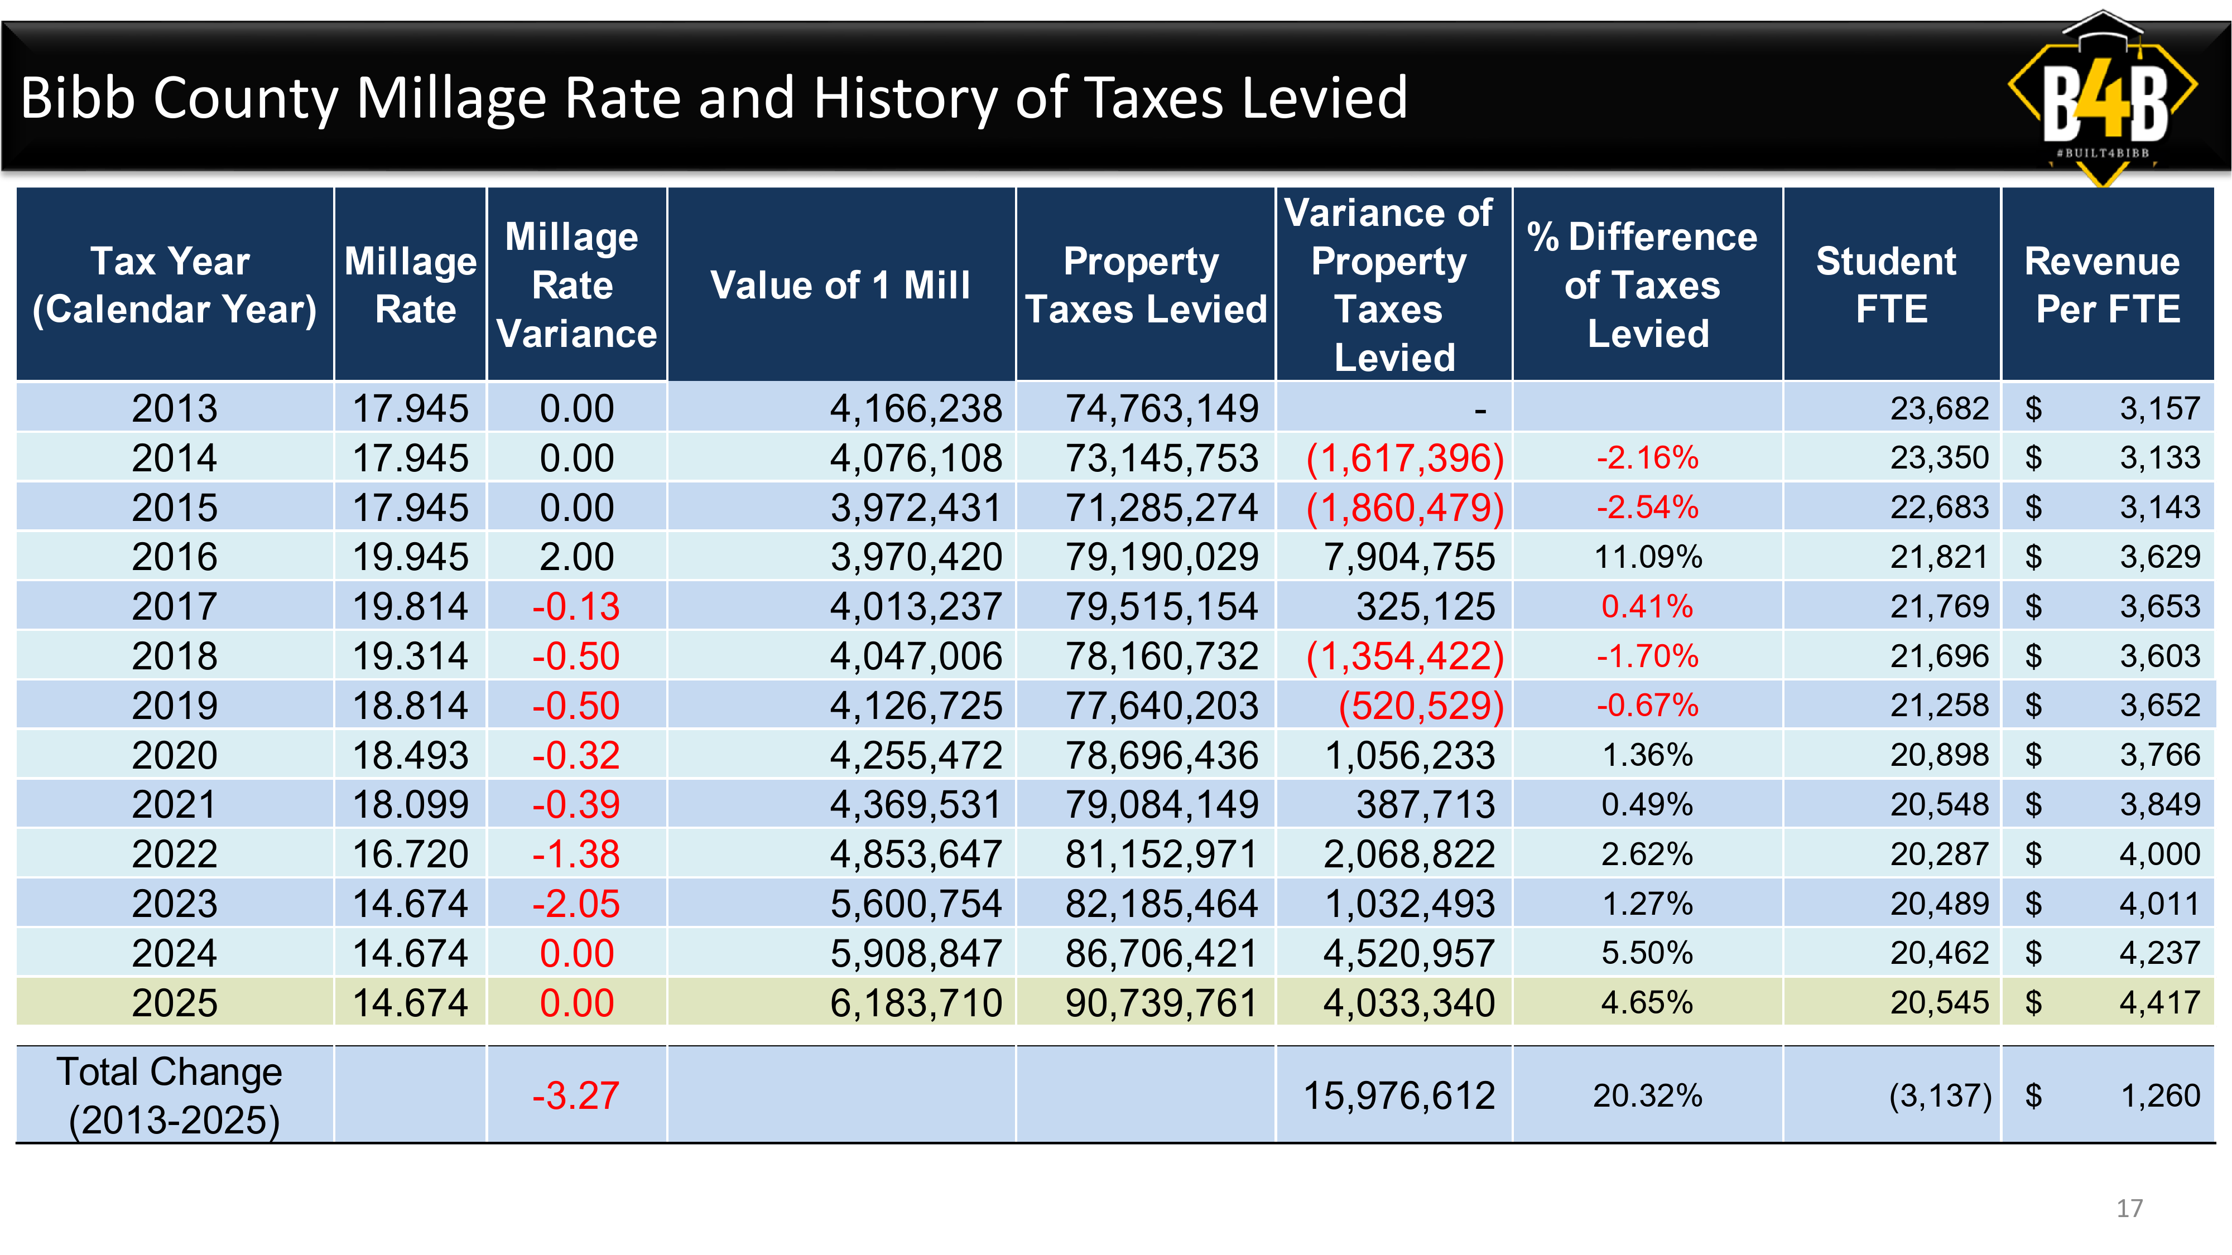The image size is (2232, 1255).
Task: Select millage rate value 16.720
Action: click(x=411, y=854)
